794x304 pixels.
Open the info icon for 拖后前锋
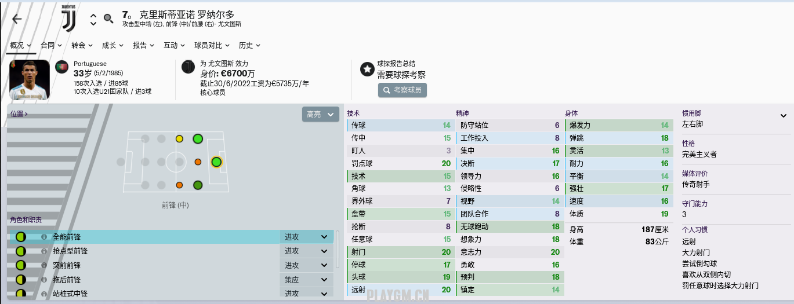(43, 280)
